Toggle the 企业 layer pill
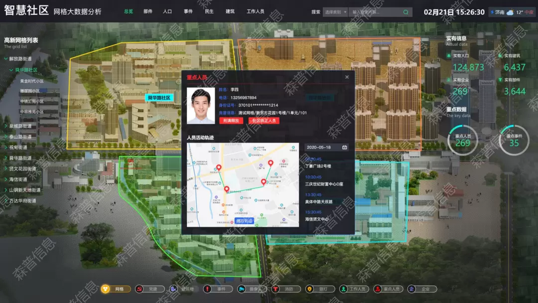 422,289
